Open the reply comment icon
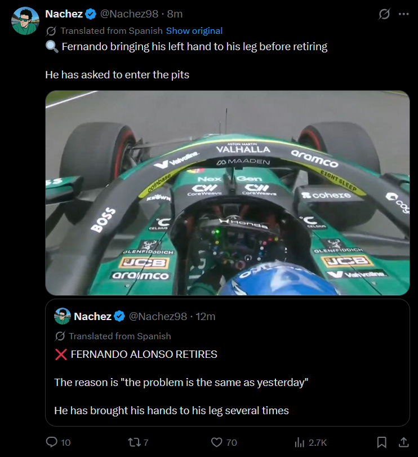This screenshot has height=457, width=418. pyautogui.click(x=52, y=442)
